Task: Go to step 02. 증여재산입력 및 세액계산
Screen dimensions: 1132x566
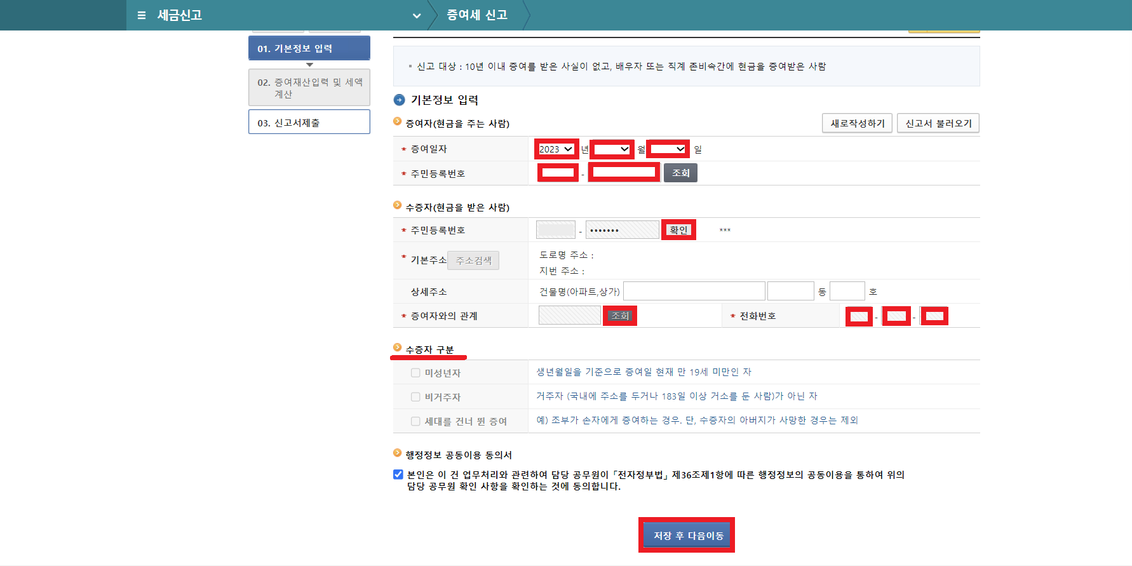Action: click(309, 88)
